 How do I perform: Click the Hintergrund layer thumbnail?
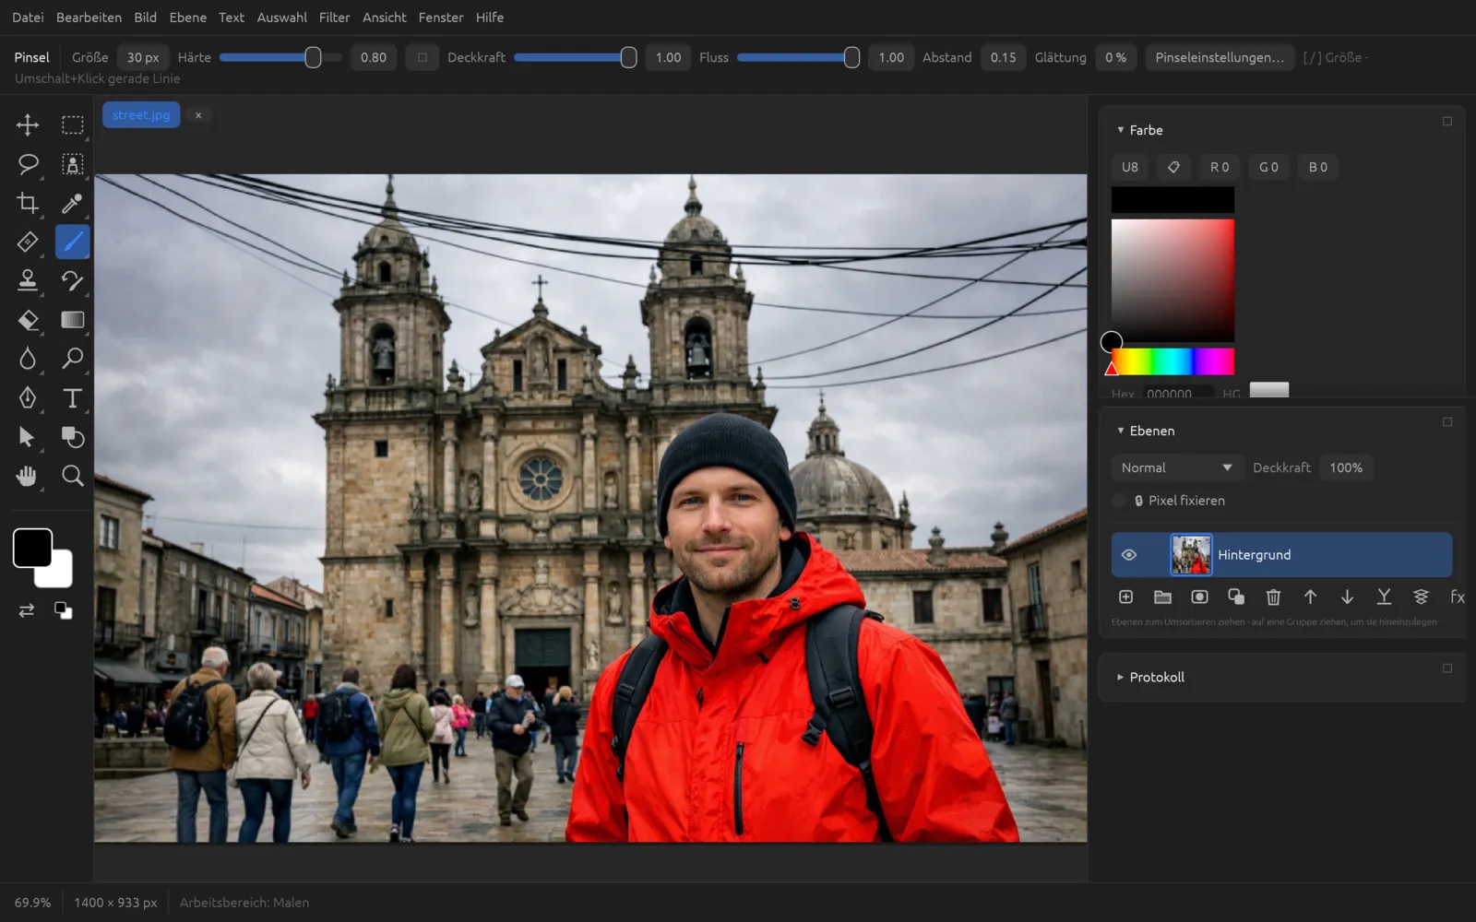point(1191,555)
